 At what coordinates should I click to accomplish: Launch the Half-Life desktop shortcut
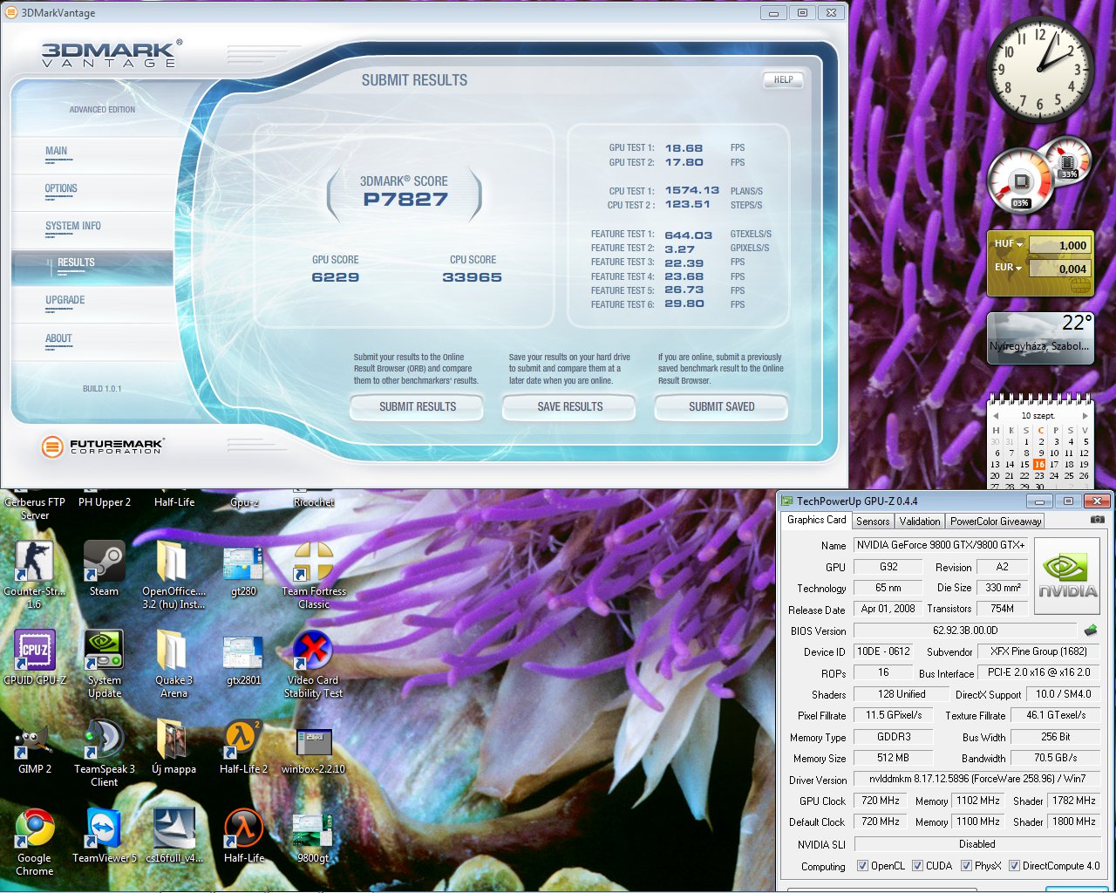tap(243, 835)
